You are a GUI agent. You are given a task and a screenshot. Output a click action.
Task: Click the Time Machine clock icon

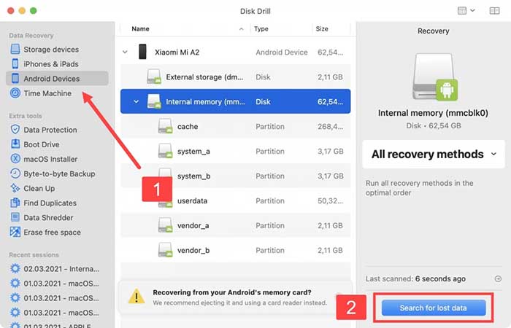[15, 93]
